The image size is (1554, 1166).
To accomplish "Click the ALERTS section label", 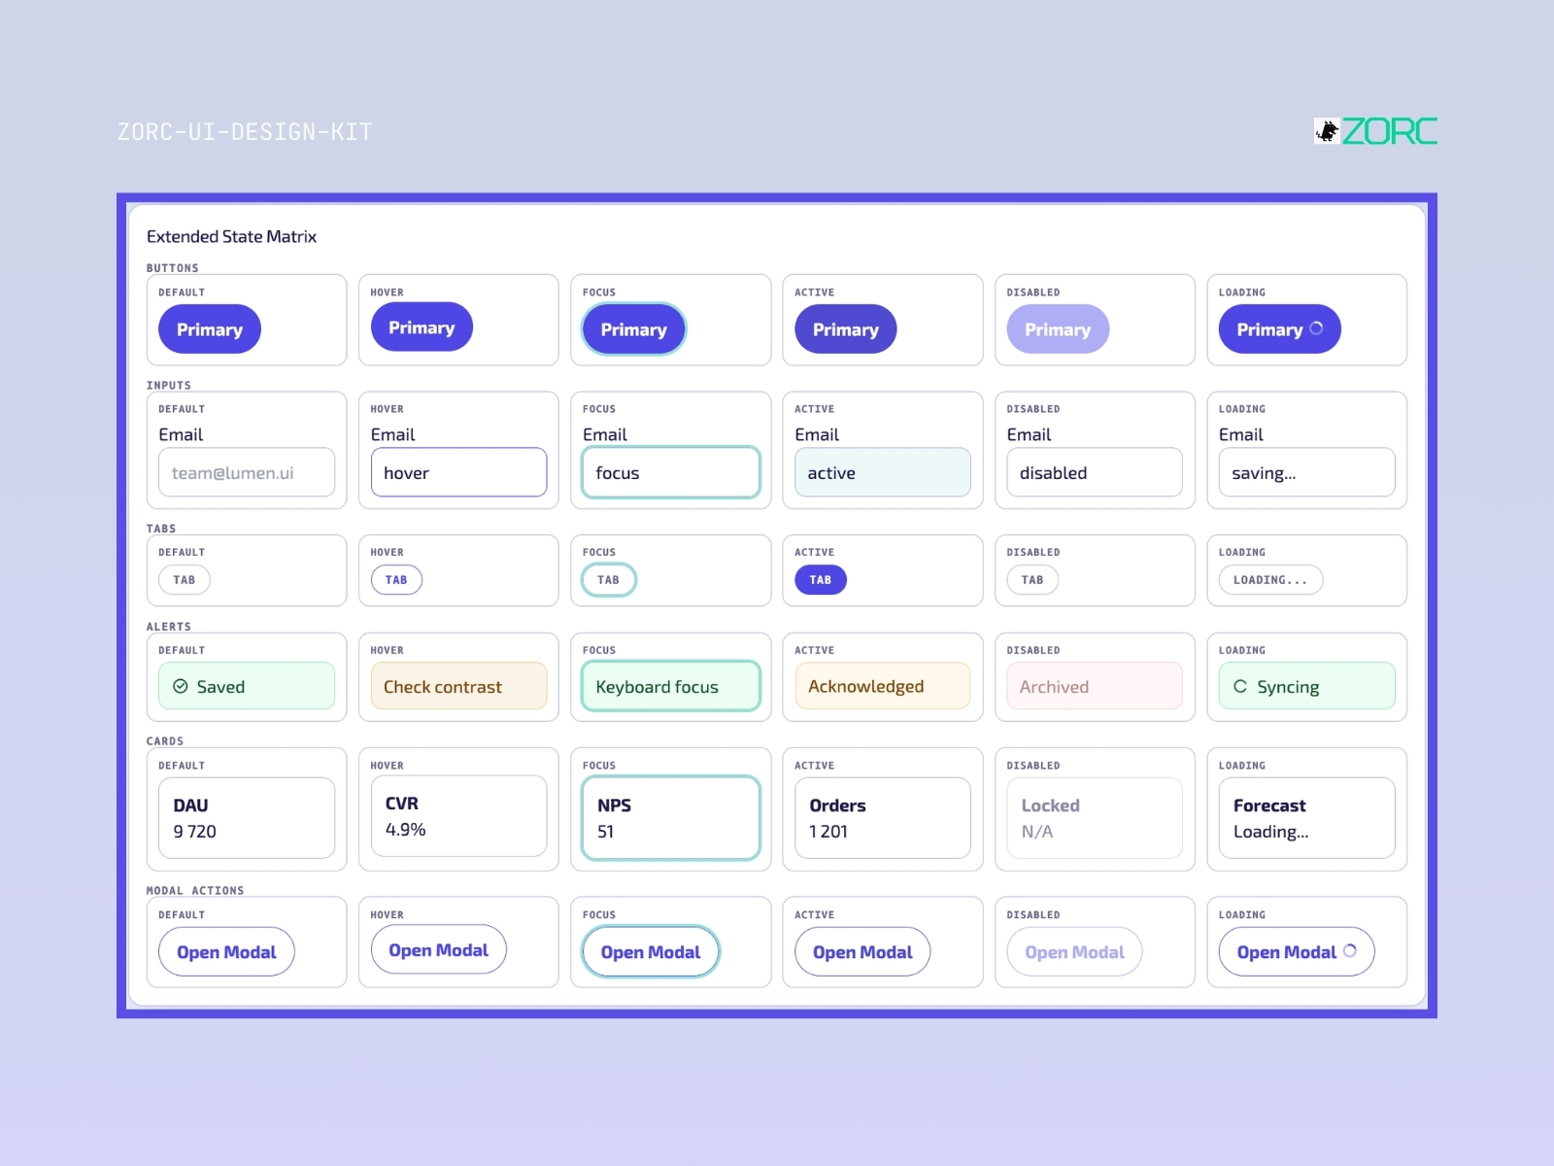I will 169,628.
